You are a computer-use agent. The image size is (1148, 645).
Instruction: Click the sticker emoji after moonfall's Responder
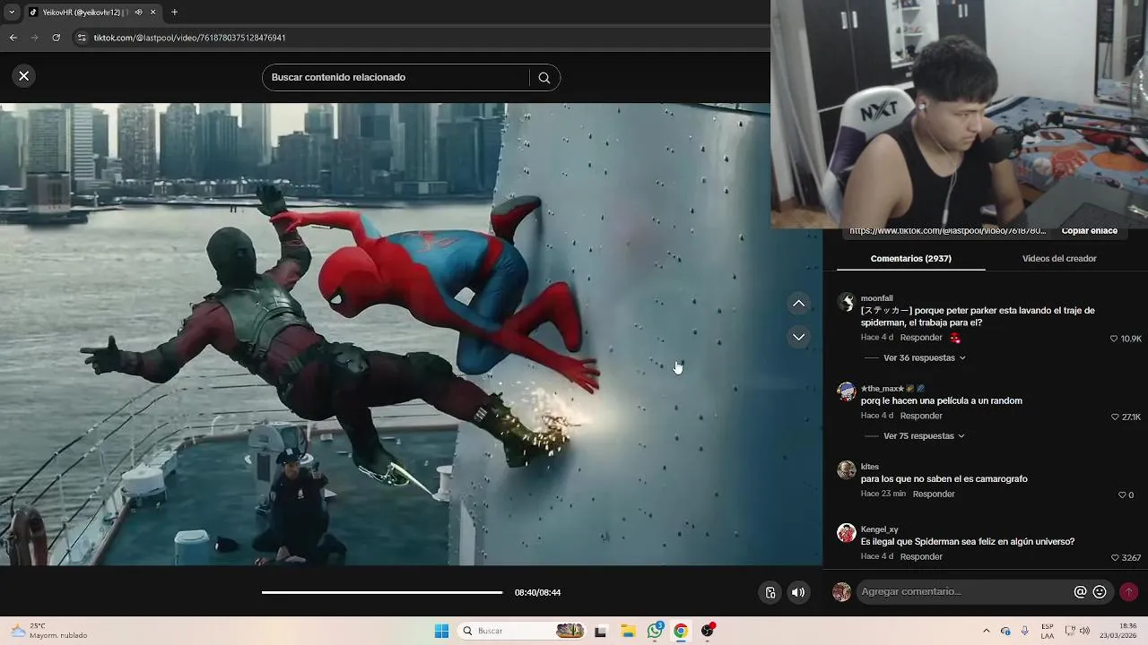[x=955, y=338]
